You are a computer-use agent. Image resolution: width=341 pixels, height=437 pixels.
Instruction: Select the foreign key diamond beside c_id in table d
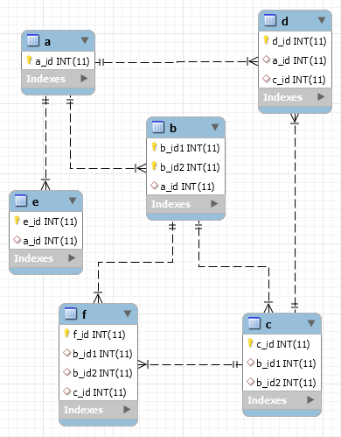[266, 79]
